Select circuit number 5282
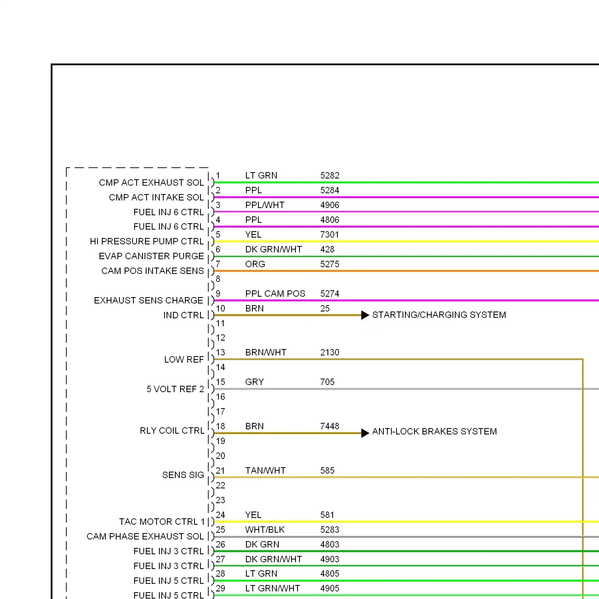The image size is (599, 599). (330, 175)
